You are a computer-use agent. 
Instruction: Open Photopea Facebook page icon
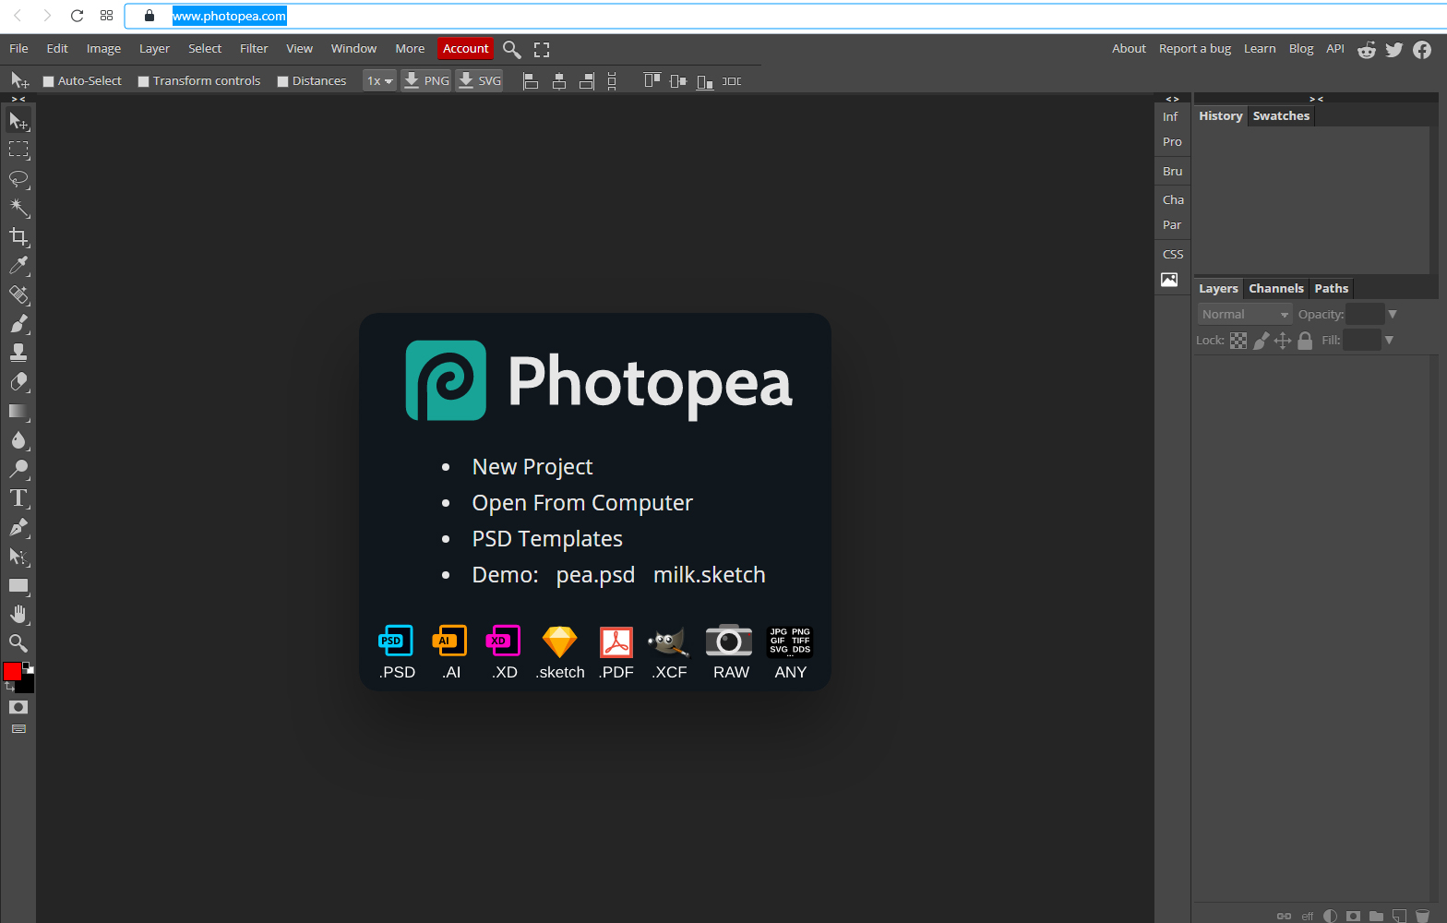tap(1422, 50)
